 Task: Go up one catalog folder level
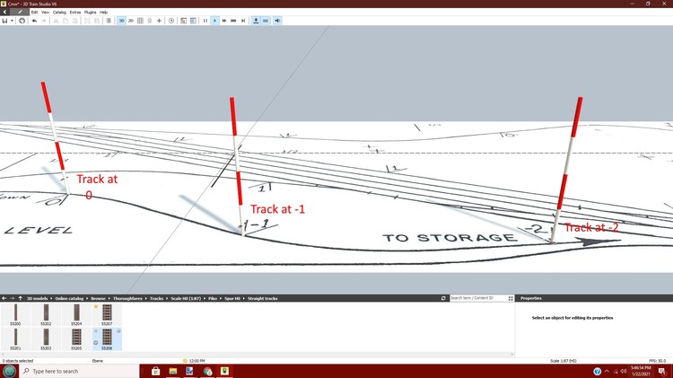[x=20, y=298]
